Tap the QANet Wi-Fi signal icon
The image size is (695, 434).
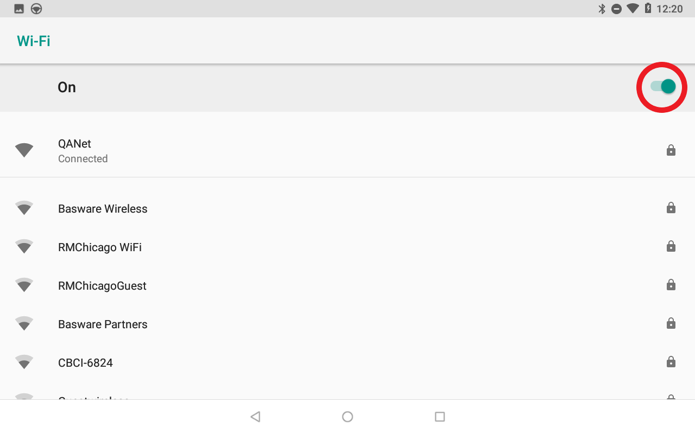tap(24, 150)
